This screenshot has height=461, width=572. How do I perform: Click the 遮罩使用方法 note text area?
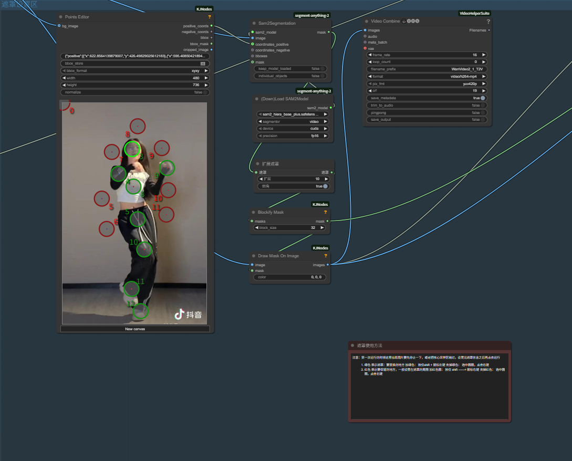click(x=429, y=386)
